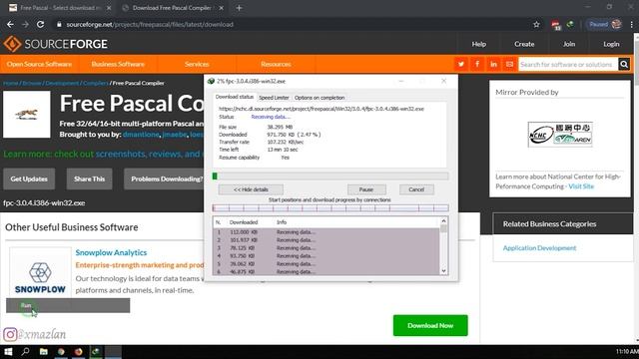Select connection row 1 with 112.000 KB
639x359 pixels.
(x=326, y=232)
